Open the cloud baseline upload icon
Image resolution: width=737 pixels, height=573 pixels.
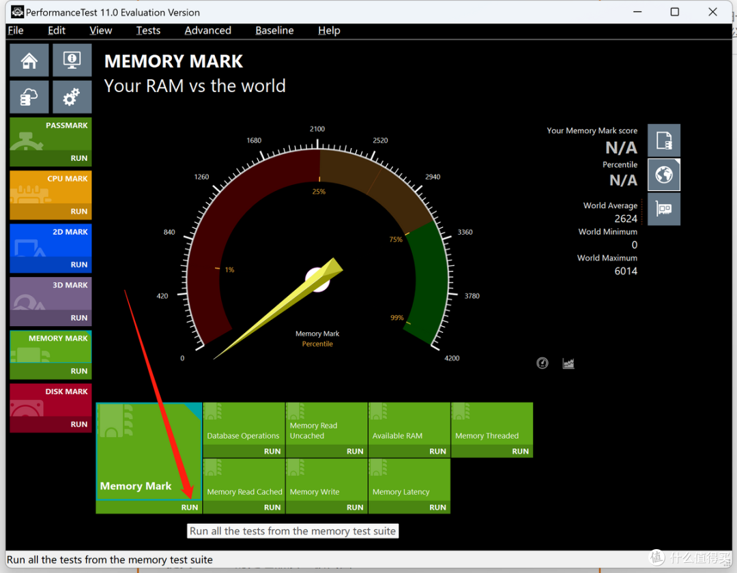tap(29, 97)
